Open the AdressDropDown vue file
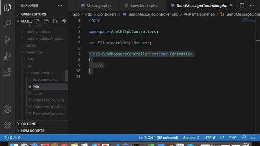Image resolution: width=260 pixels, height=146 pixels. [x=50, y=100]
